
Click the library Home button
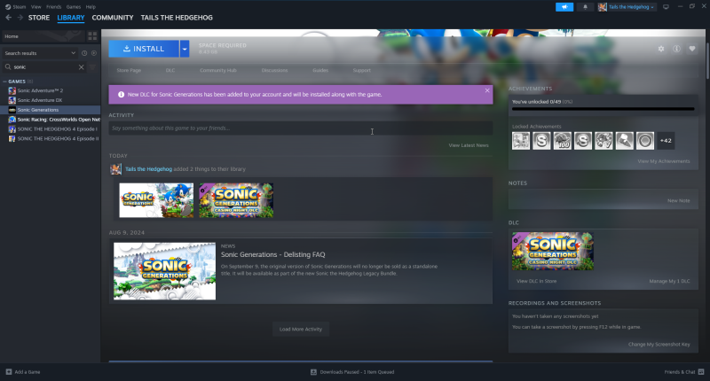click(x=43, y=36)
